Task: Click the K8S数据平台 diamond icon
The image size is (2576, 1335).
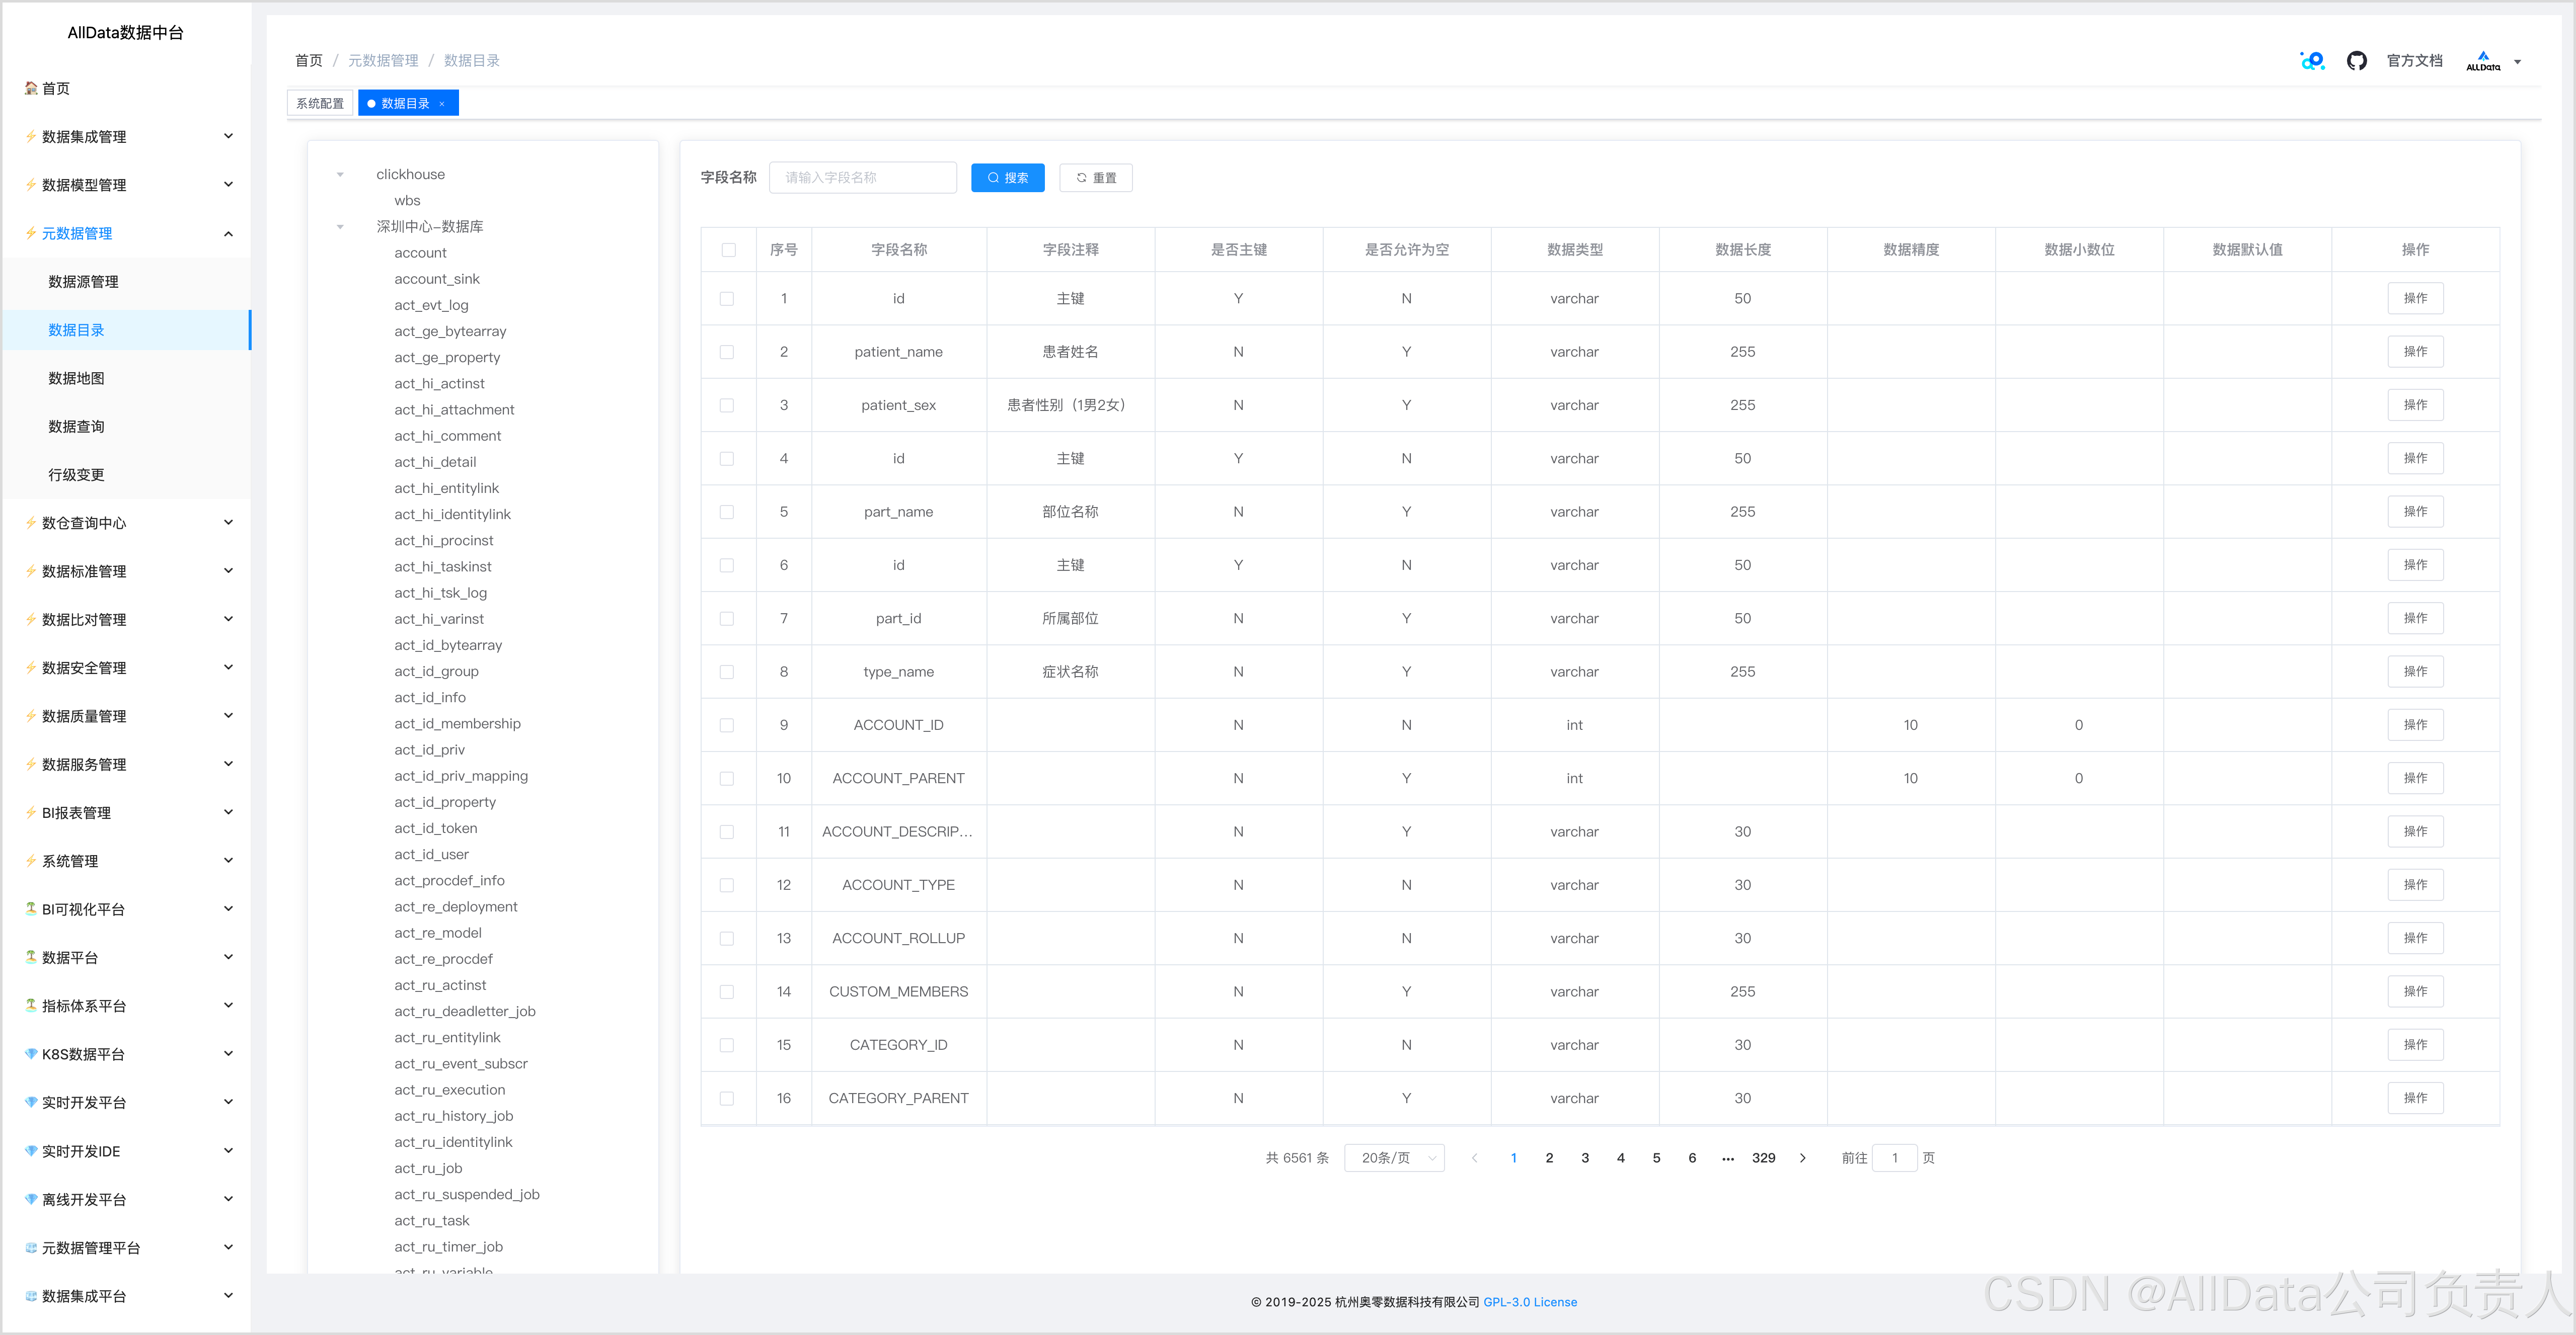Action: [x=31, y=1054]
